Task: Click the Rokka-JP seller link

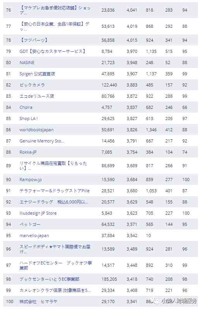Action: [28, 152]
